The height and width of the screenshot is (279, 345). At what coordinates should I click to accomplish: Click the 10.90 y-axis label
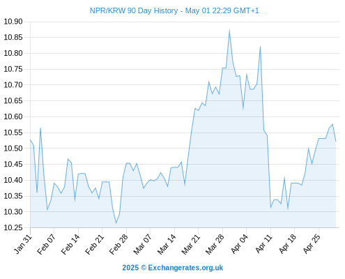click(13, 22)
